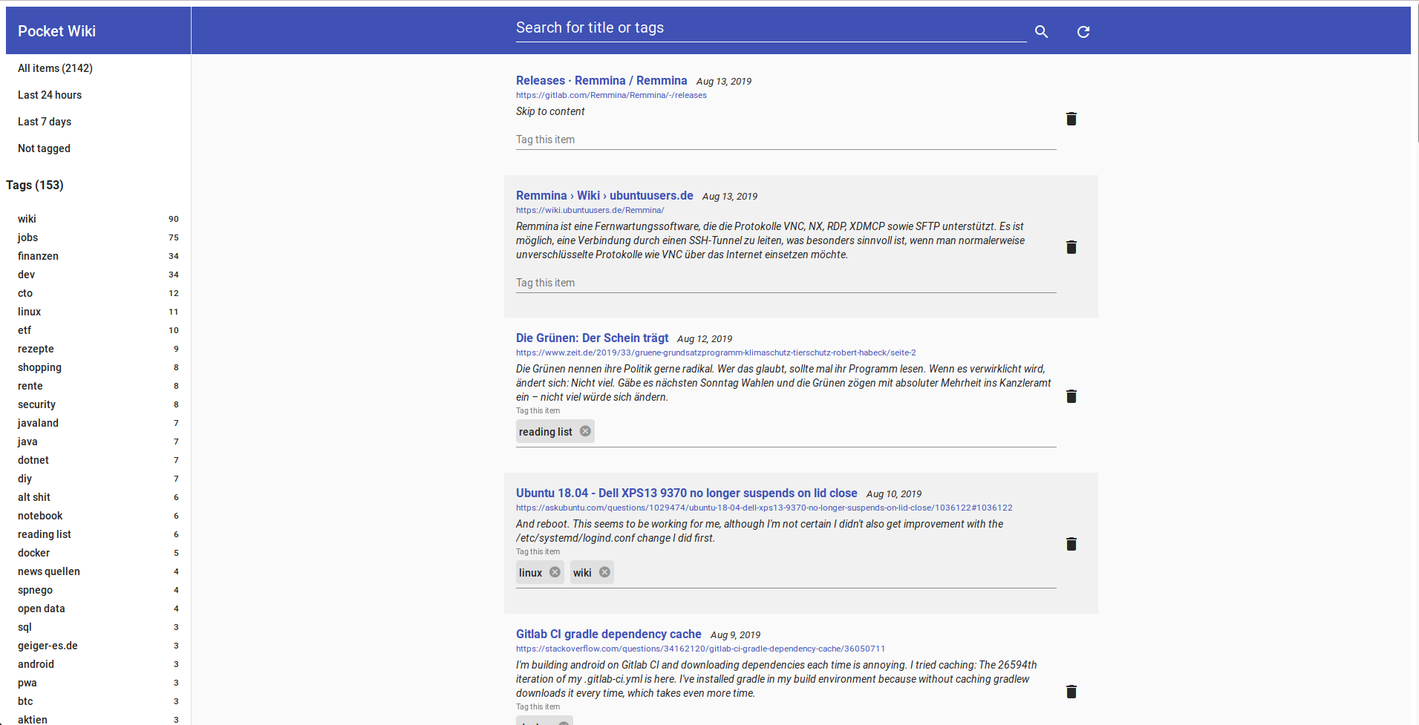Focus the Search for title or tags field
This screenshot has width=1419, height=725.
771,28
